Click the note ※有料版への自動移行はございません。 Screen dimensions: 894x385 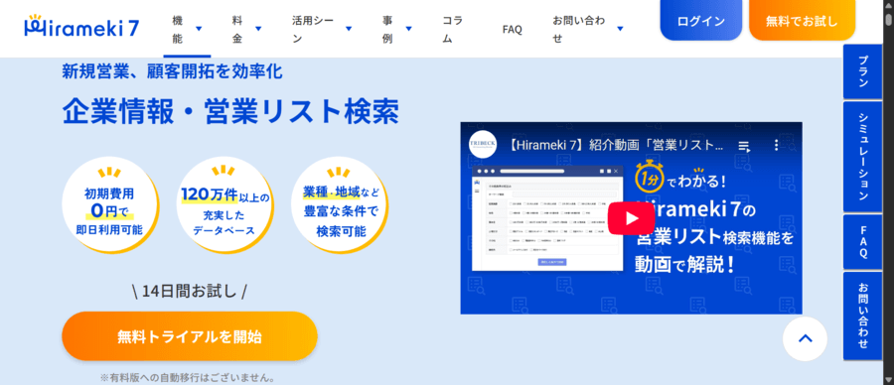tap(189, 378)
